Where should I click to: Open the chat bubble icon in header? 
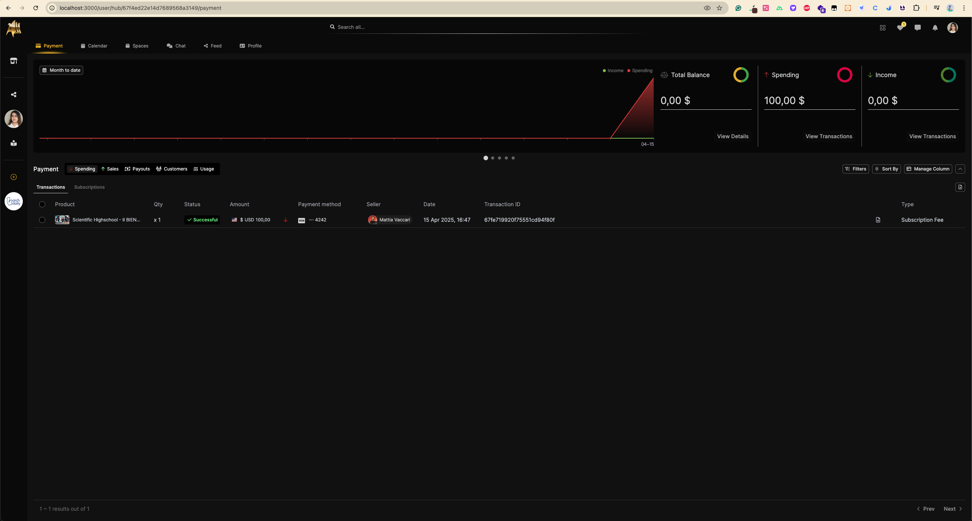click(x=917, y=28)
